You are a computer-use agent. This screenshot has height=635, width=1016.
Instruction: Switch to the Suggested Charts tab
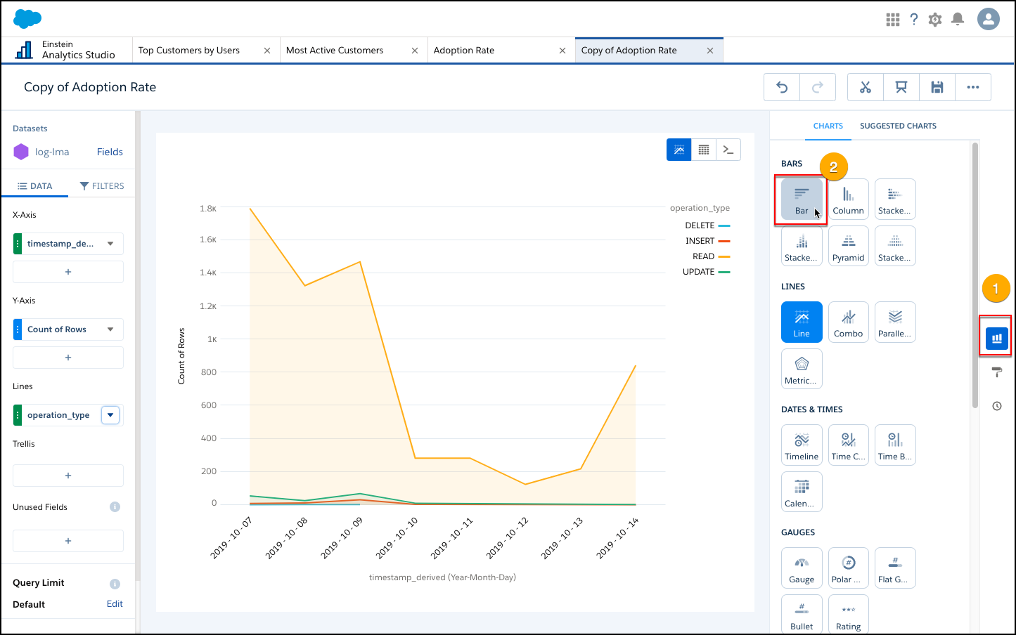(x=898, y=126)
